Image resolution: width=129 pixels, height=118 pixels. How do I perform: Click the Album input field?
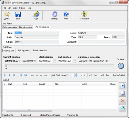click(x=36, y=42)
